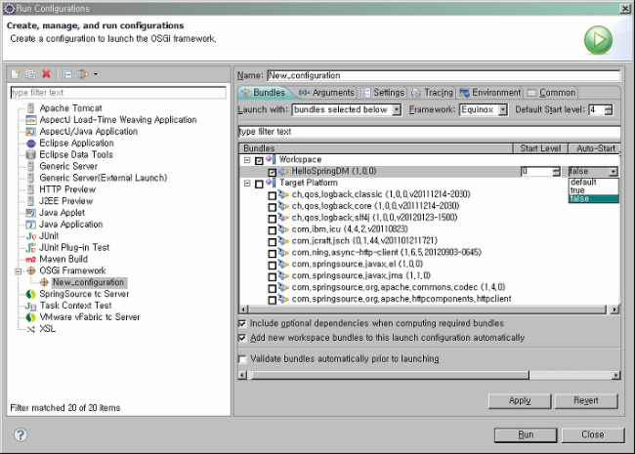Check the ch.qos.logback.core bundle checkbox

[273, 207]
